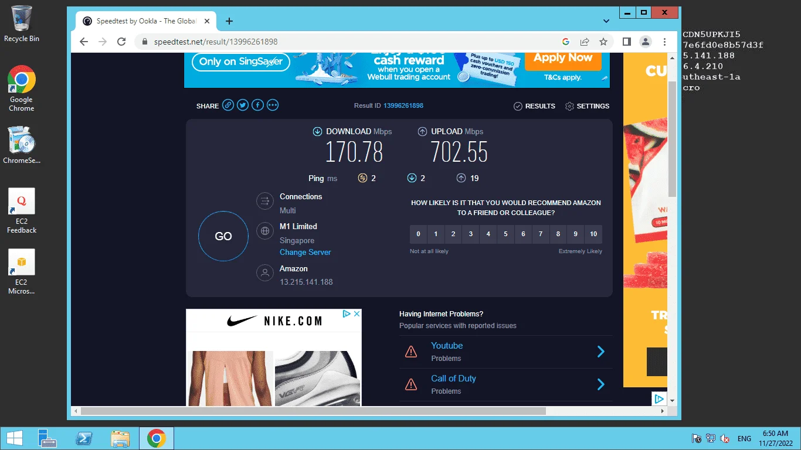Open the Call of Duty problems link
Screen dimensions: 801x450
(453, 379)
